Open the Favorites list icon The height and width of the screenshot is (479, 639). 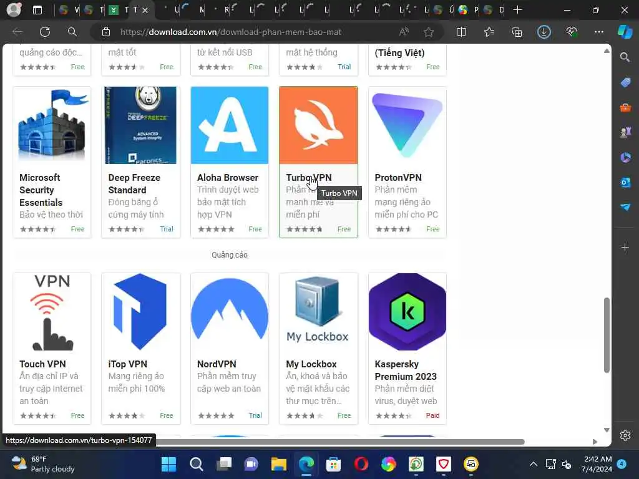[x=489, y=32]
